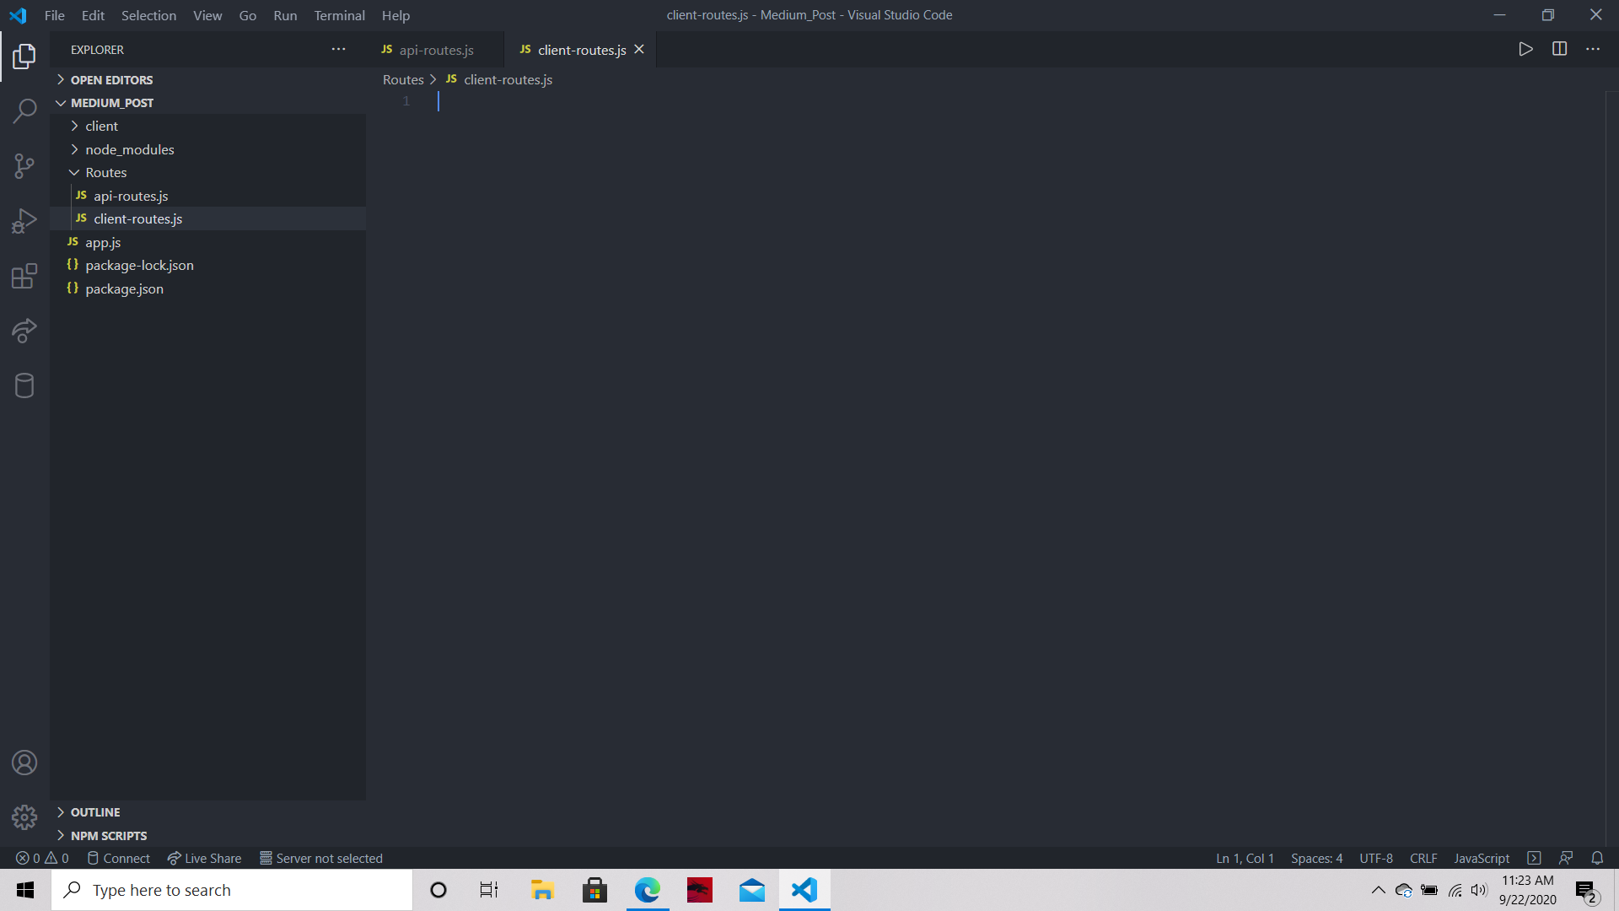Viewport: 1619px width, 911px height.
Task: Open the Selection menu
Action: coord(148,15)
